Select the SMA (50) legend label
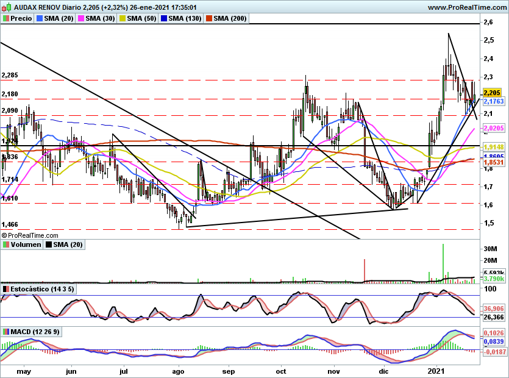 tap(141, 18)
